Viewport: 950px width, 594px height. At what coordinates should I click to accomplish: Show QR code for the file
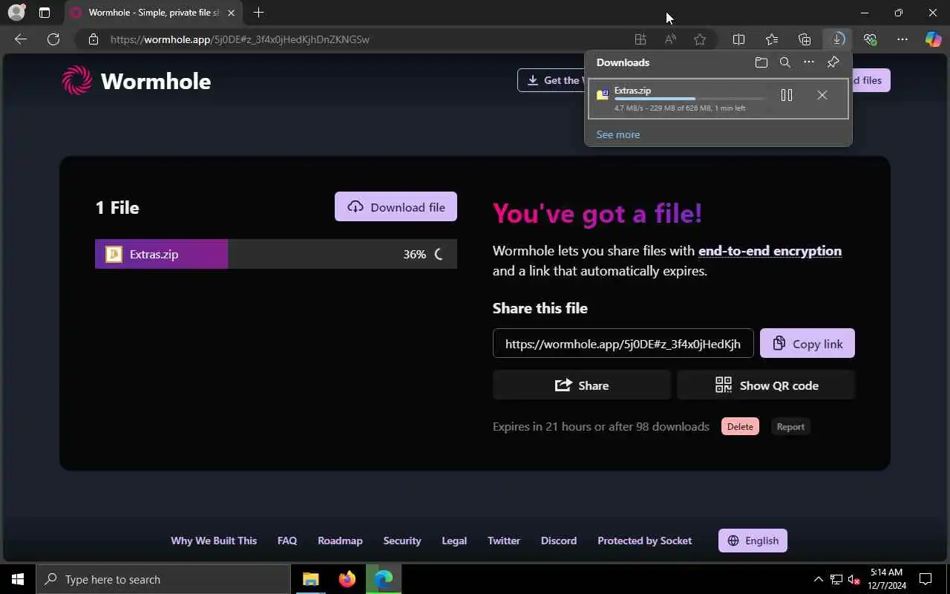click(x=766, y=385)
